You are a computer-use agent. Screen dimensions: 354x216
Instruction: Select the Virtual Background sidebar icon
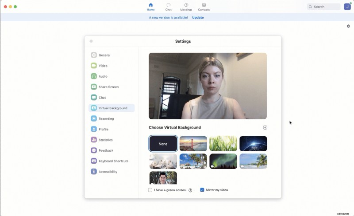coord(94,108)
